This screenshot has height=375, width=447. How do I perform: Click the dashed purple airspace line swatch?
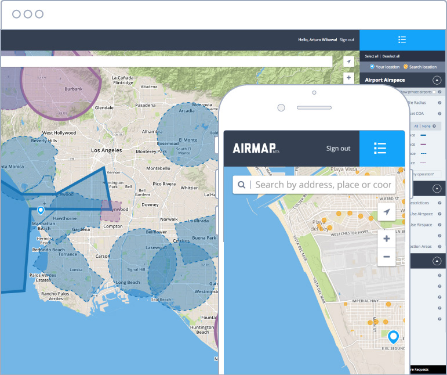coord(423,163)
